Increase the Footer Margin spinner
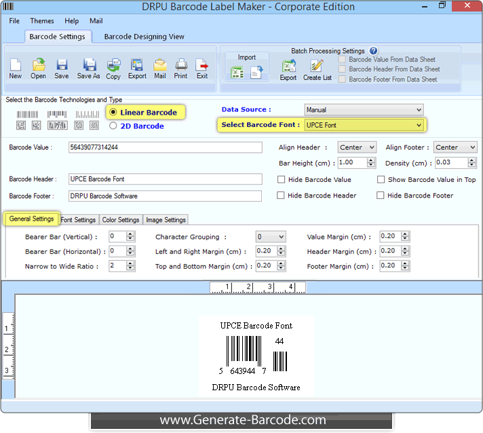Viewport: 483px width, 433px height. [x=405, y=263]
